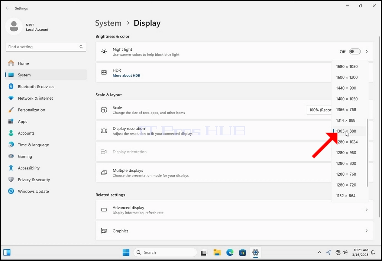382x261 pixels.
Task: Select the Accessibility figure icon
Action: (x=11, y=168)
